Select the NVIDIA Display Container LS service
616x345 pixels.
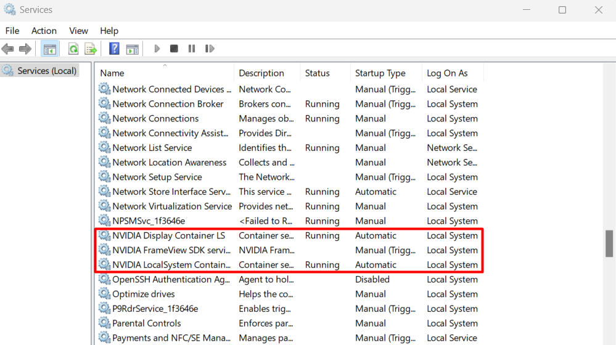[168, 236]
